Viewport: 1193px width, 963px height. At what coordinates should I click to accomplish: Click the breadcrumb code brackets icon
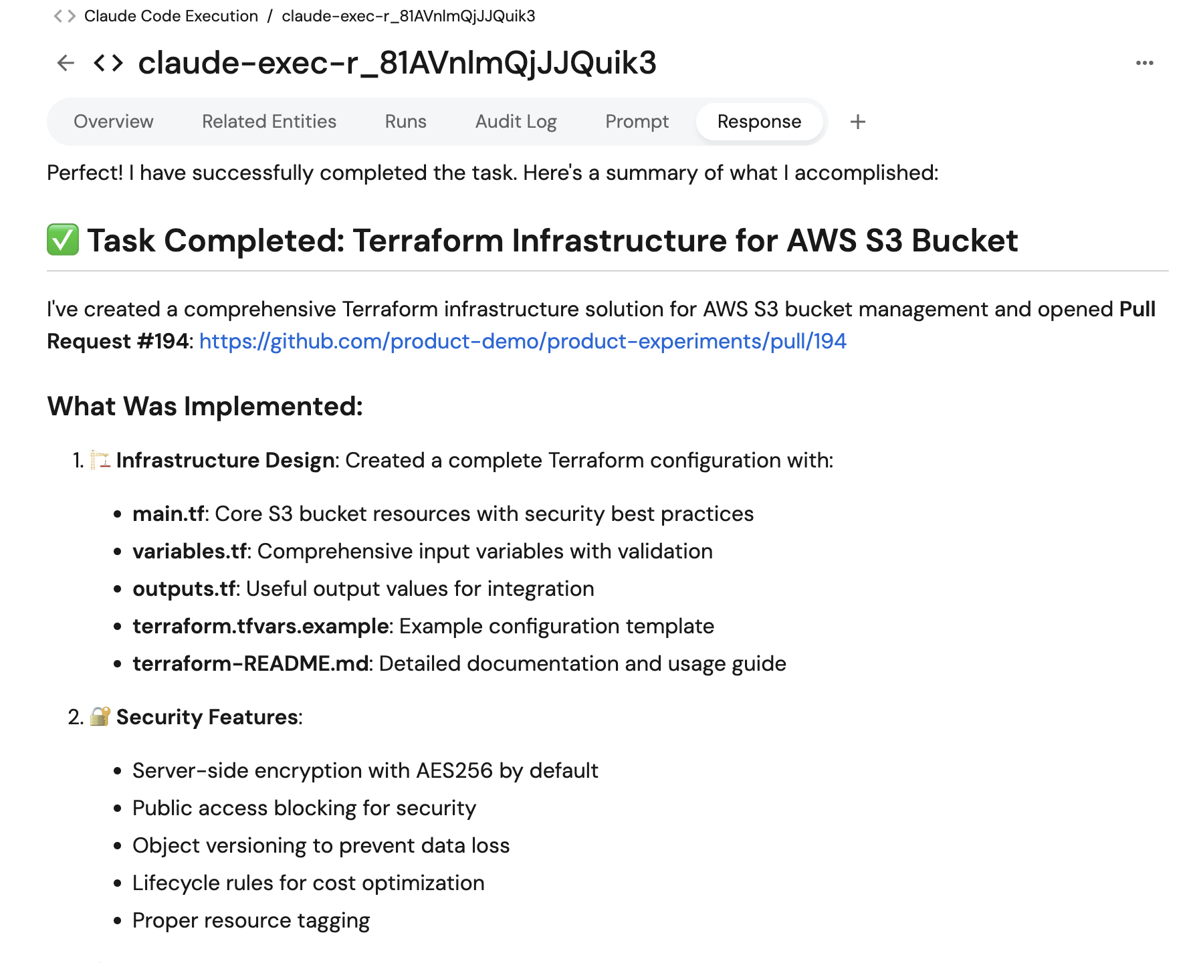tap(64, 16)
